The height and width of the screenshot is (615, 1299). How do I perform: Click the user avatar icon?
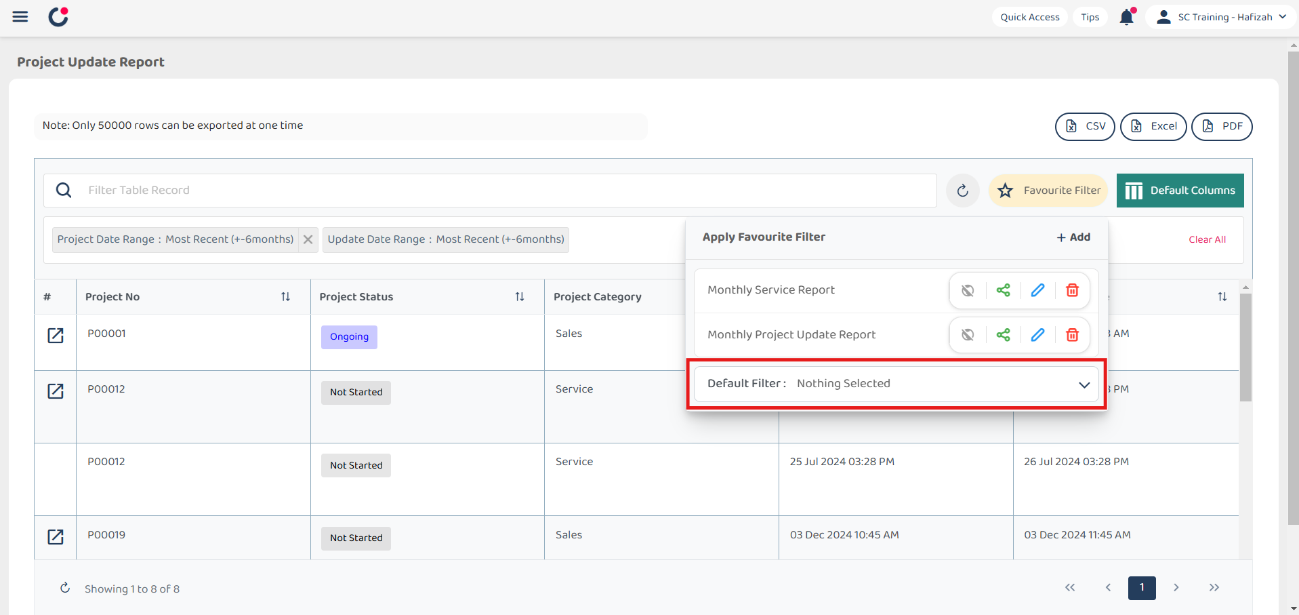pyautogui.click(x=1163, y=17)
